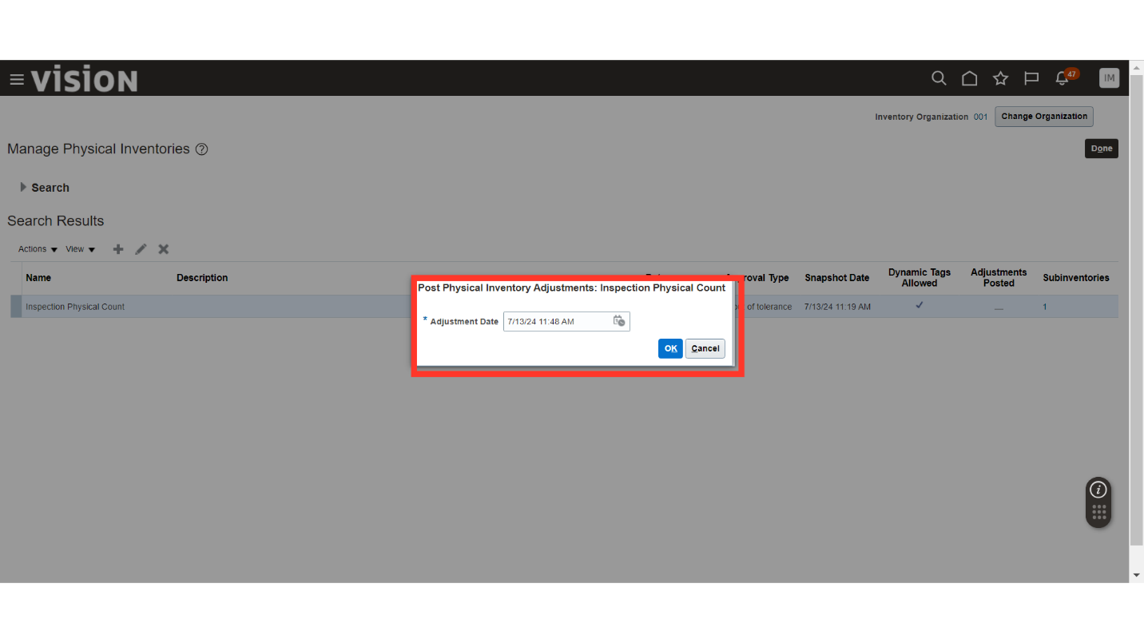Click the edit pencil icon
Viewport: 1144px width, 643px height.
141,249
